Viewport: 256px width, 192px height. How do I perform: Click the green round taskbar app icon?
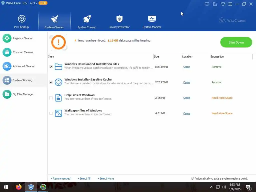(x=43, y=187)
